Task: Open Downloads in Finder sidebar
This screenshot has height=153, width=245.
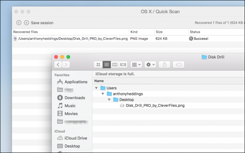Action: [x=71, y=98]
